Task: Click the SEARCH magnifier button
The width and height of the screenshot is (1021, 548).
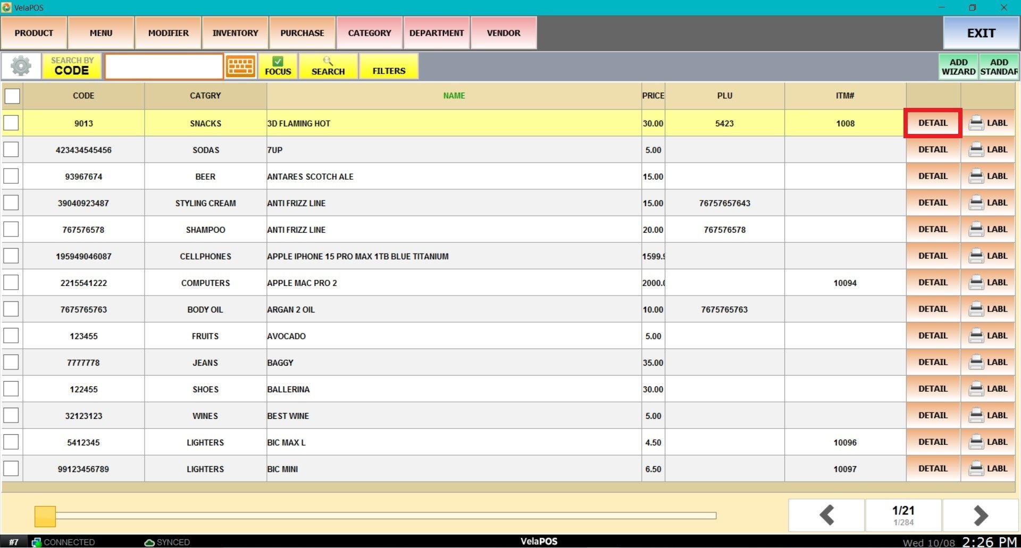Action: point(328,66)
